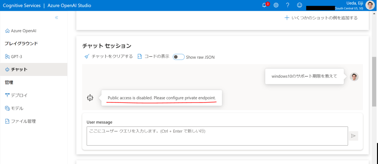Click the user message bubble about windows10
This screenshot has height=164, width=378.
click(304, 76)
